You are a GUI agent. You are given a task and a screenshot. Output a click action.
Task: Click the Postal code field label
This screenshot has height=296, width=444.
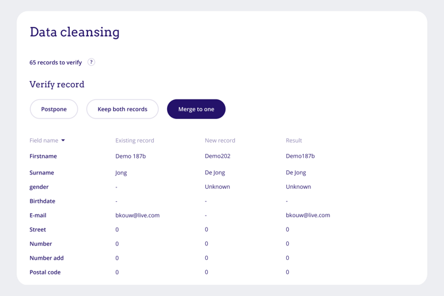coord(45,272)
